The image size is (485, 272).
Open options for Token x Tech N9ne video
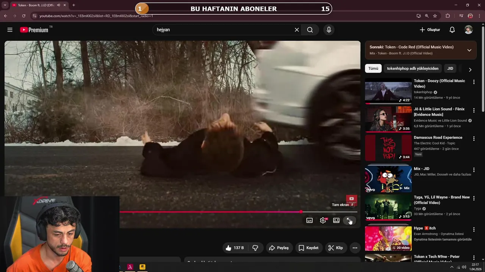(474, 258)
